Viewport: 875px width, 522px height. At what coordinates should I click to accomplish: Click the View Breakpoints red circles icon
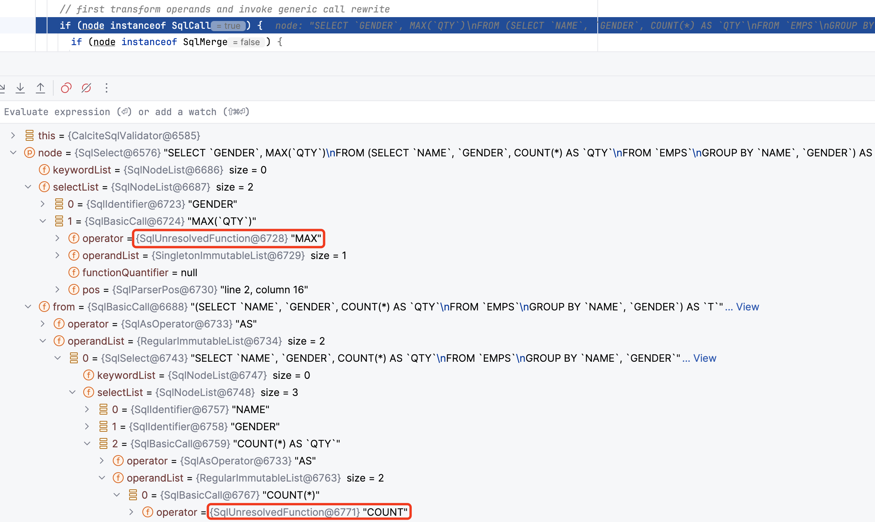coord(66,88)
